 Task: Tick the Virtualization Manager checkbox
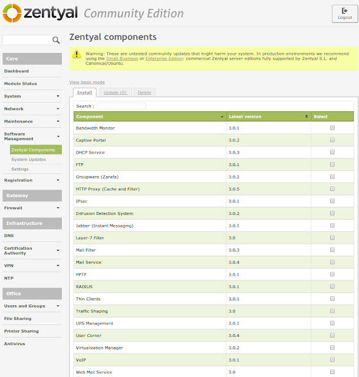332,348
